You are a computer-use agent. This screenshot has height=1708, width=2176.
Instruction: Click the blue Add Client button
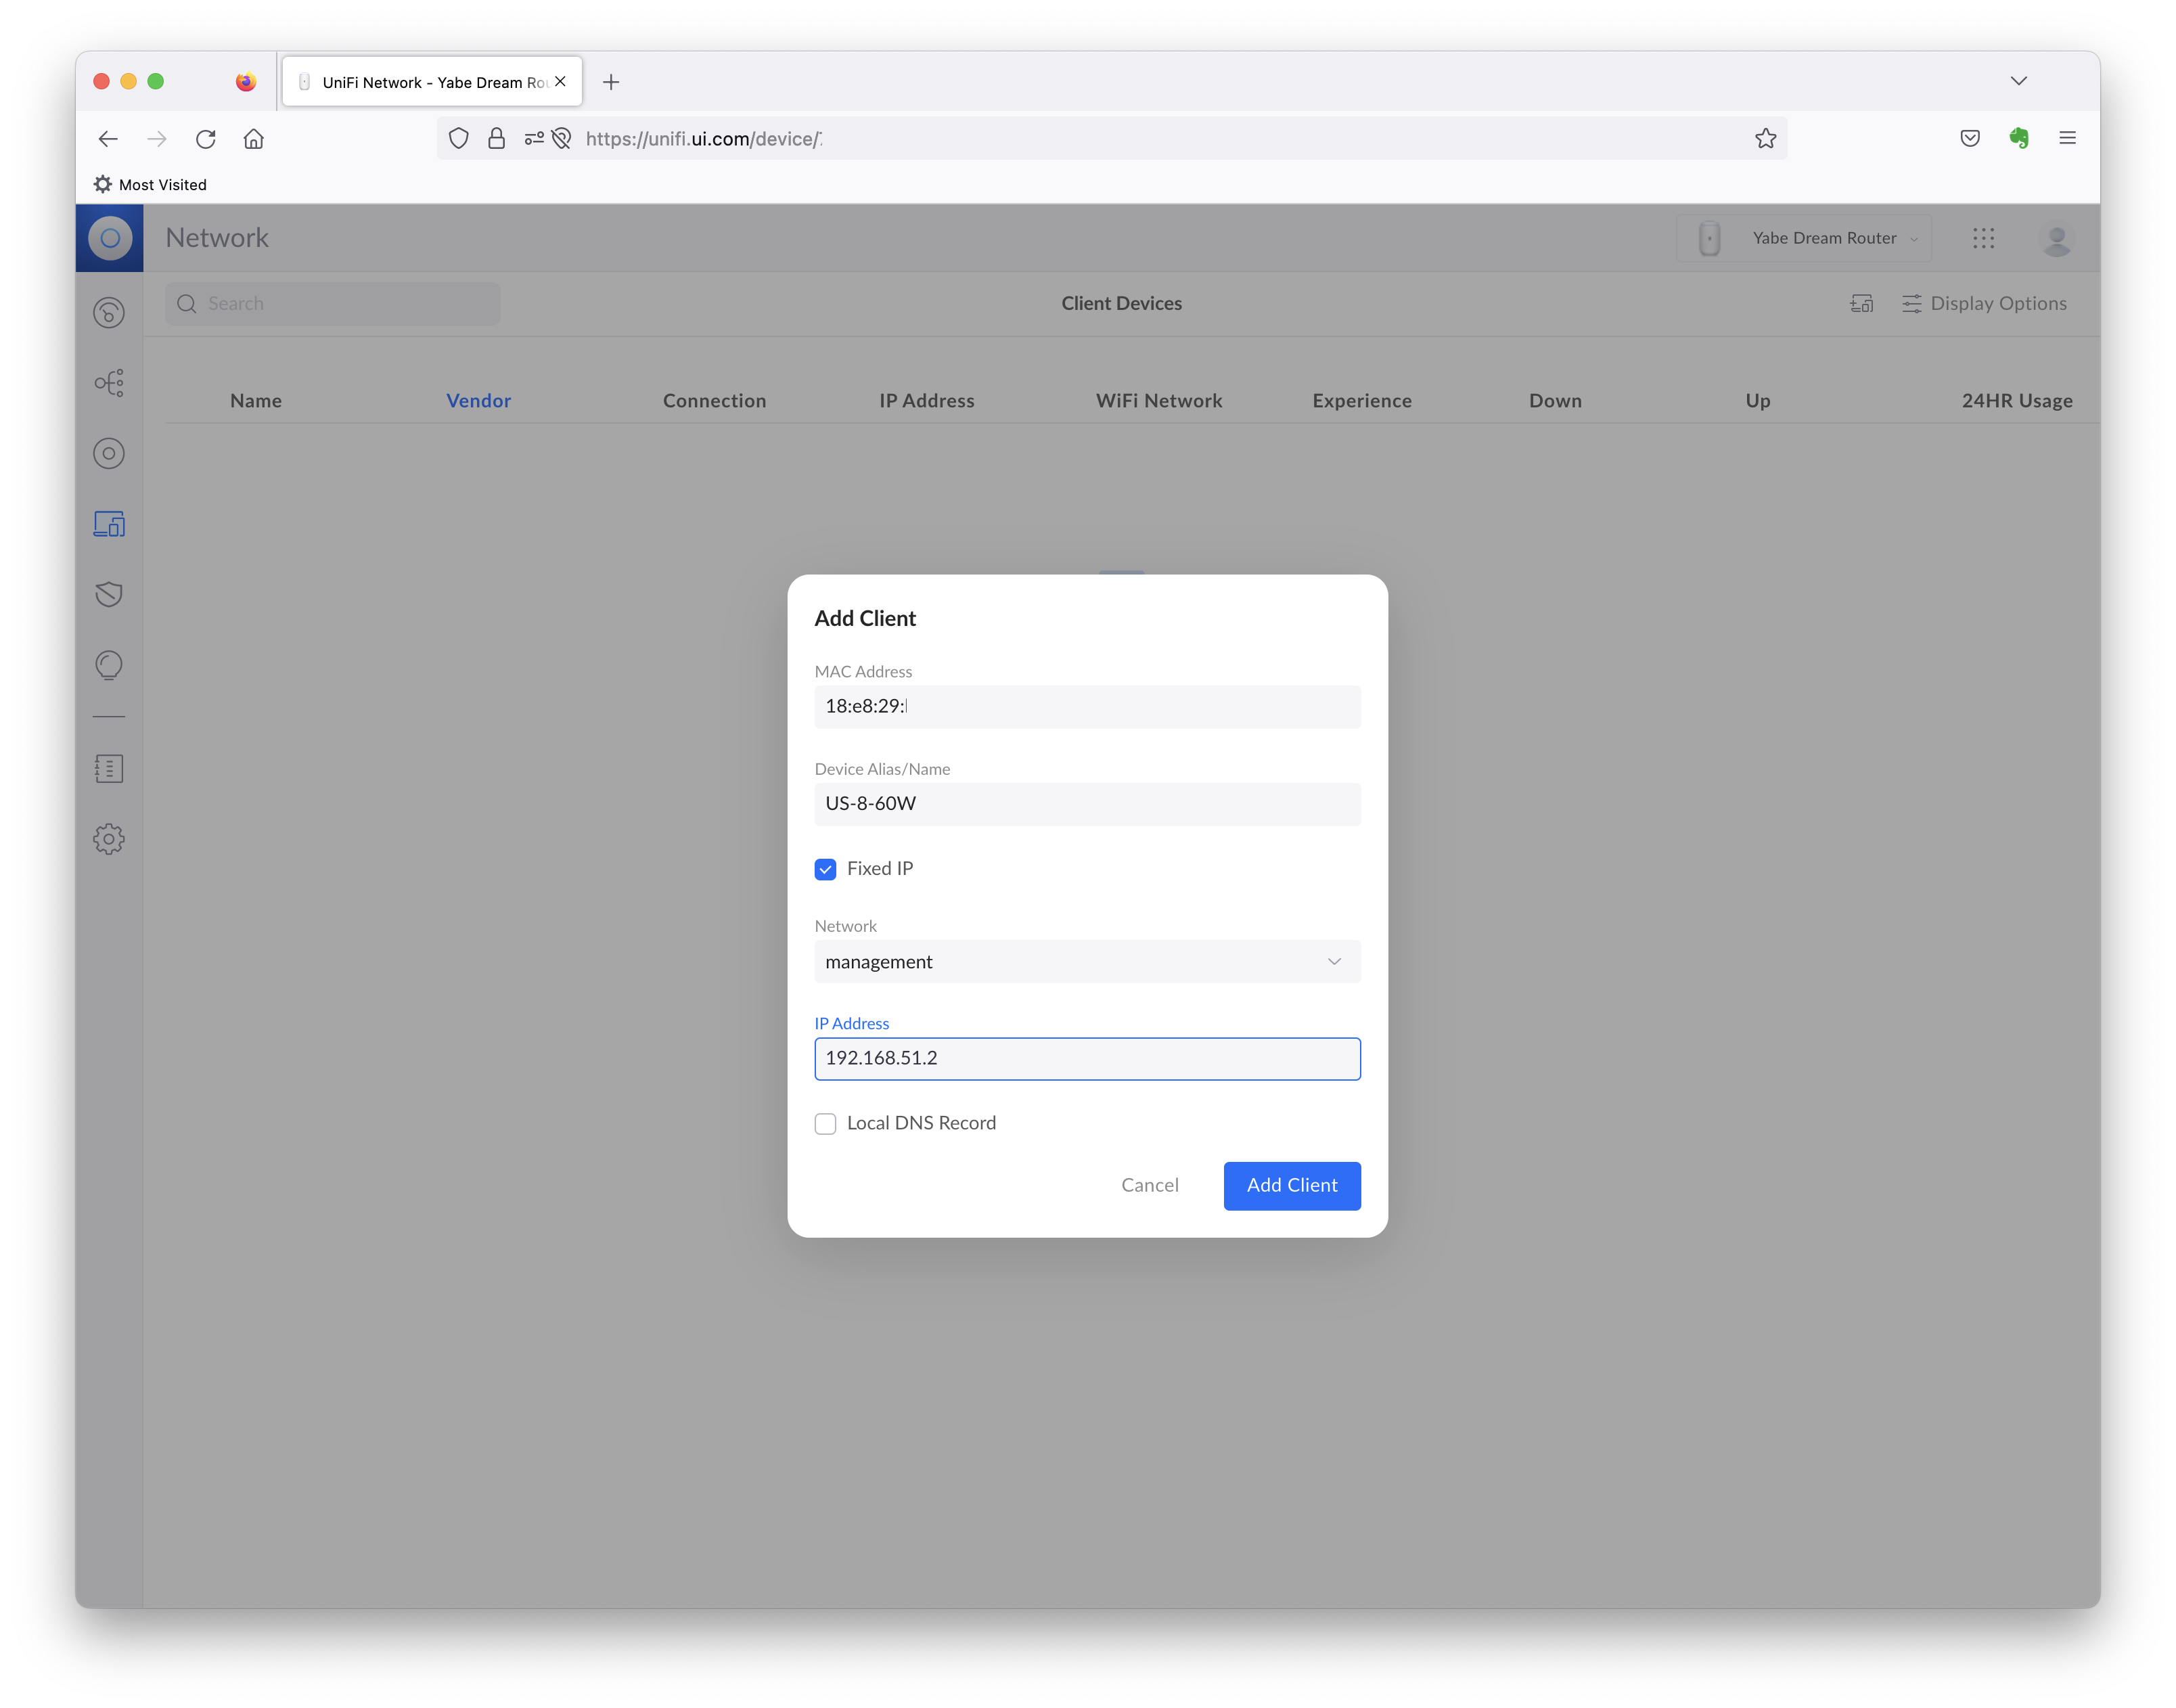1292,1186
